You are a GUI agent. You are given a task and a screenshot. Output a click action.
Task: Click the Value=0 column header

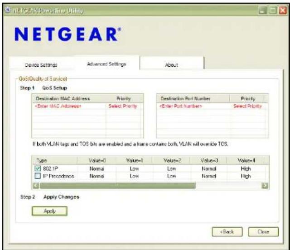pyautogui.click(x=97, y=160)
